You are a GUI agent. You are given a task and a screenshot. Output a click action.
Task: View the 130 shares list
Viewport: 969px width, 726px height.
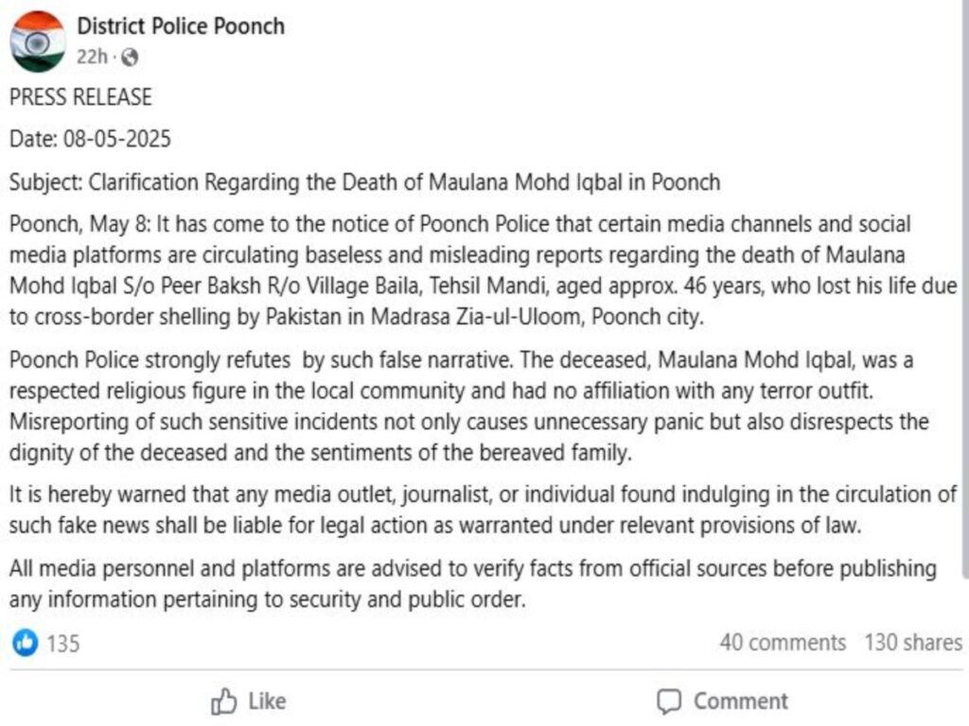[913, 643]
